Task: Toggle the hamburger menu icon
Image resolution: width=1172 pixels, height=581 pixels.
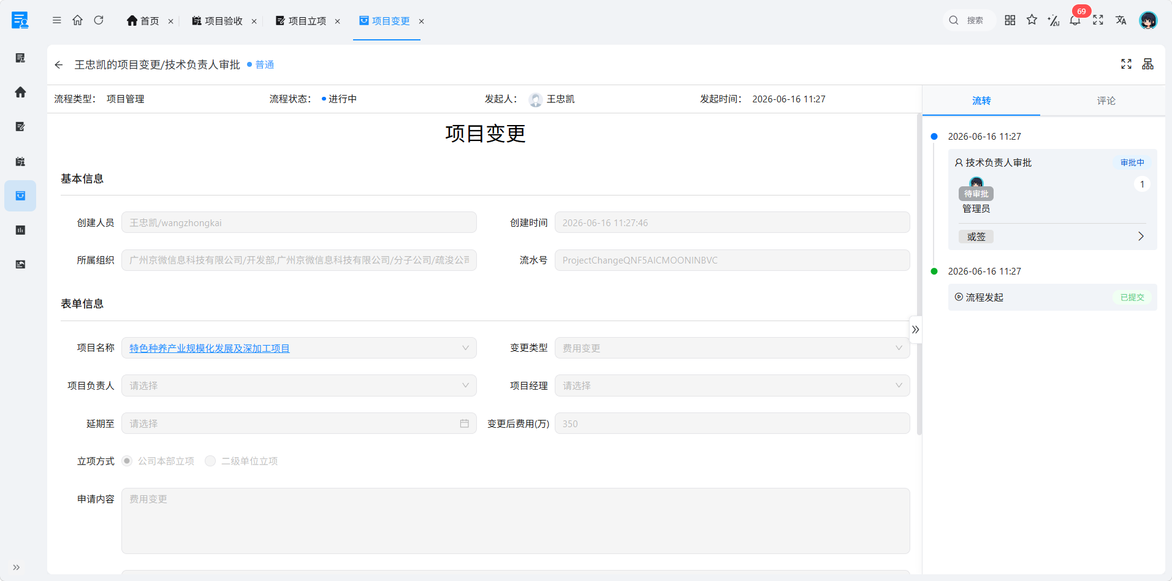Action: point(57,20)
